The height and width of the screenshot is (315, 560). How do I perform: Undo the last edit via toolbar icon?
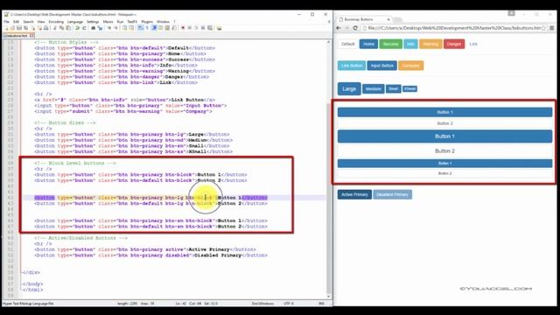pyautogui.click(x=77, y=28)
